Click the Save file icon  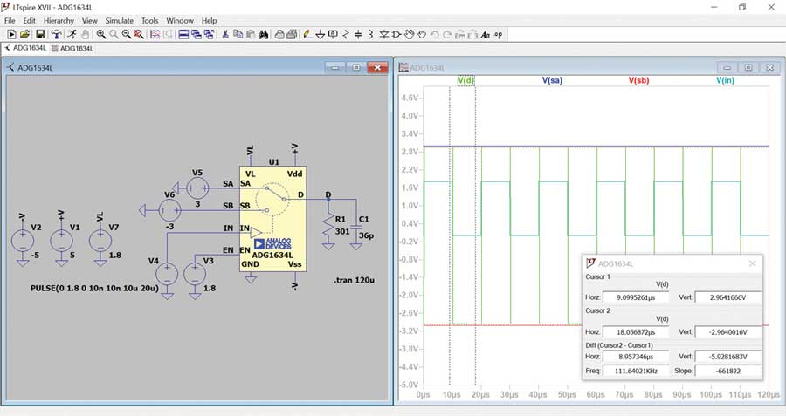[39, 34]
